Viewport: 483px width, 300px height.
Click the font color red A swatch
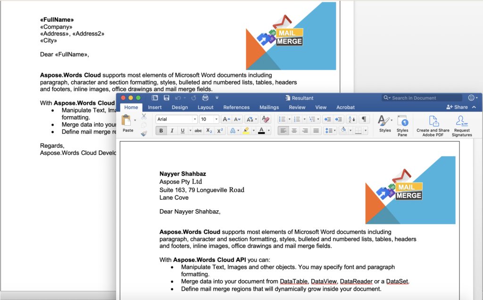[261, 131]
